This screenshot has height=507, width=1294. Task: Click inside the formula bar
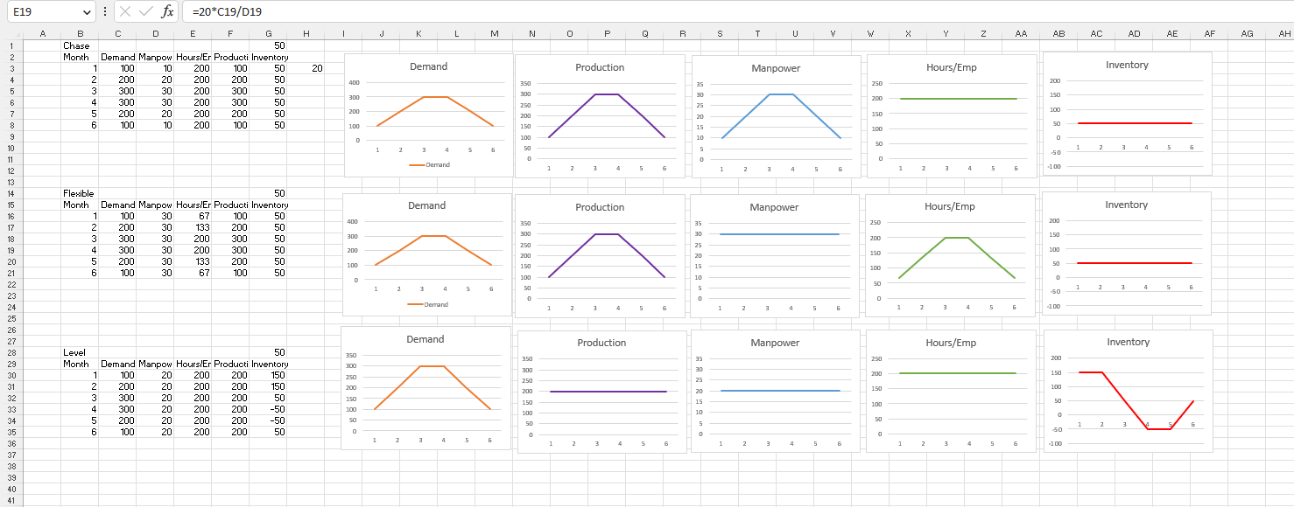[350, 11]
